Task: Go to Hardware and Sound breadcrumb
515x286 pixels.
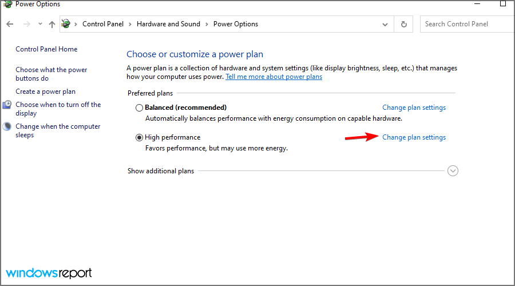Action: point(168,24)
